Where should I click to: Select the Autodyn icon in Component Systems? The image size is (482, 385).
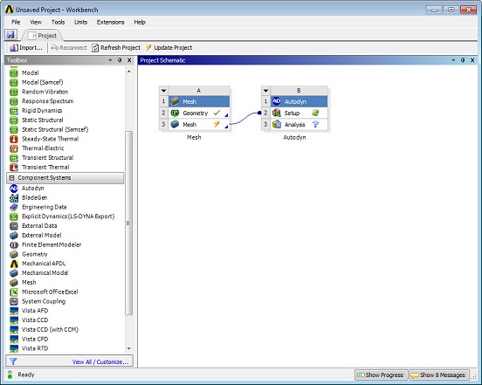14,188
